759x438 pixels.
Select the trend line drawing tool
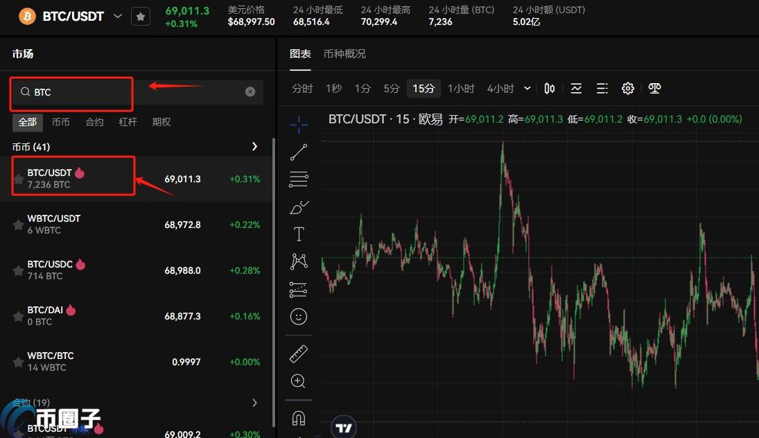coord(299,152)
